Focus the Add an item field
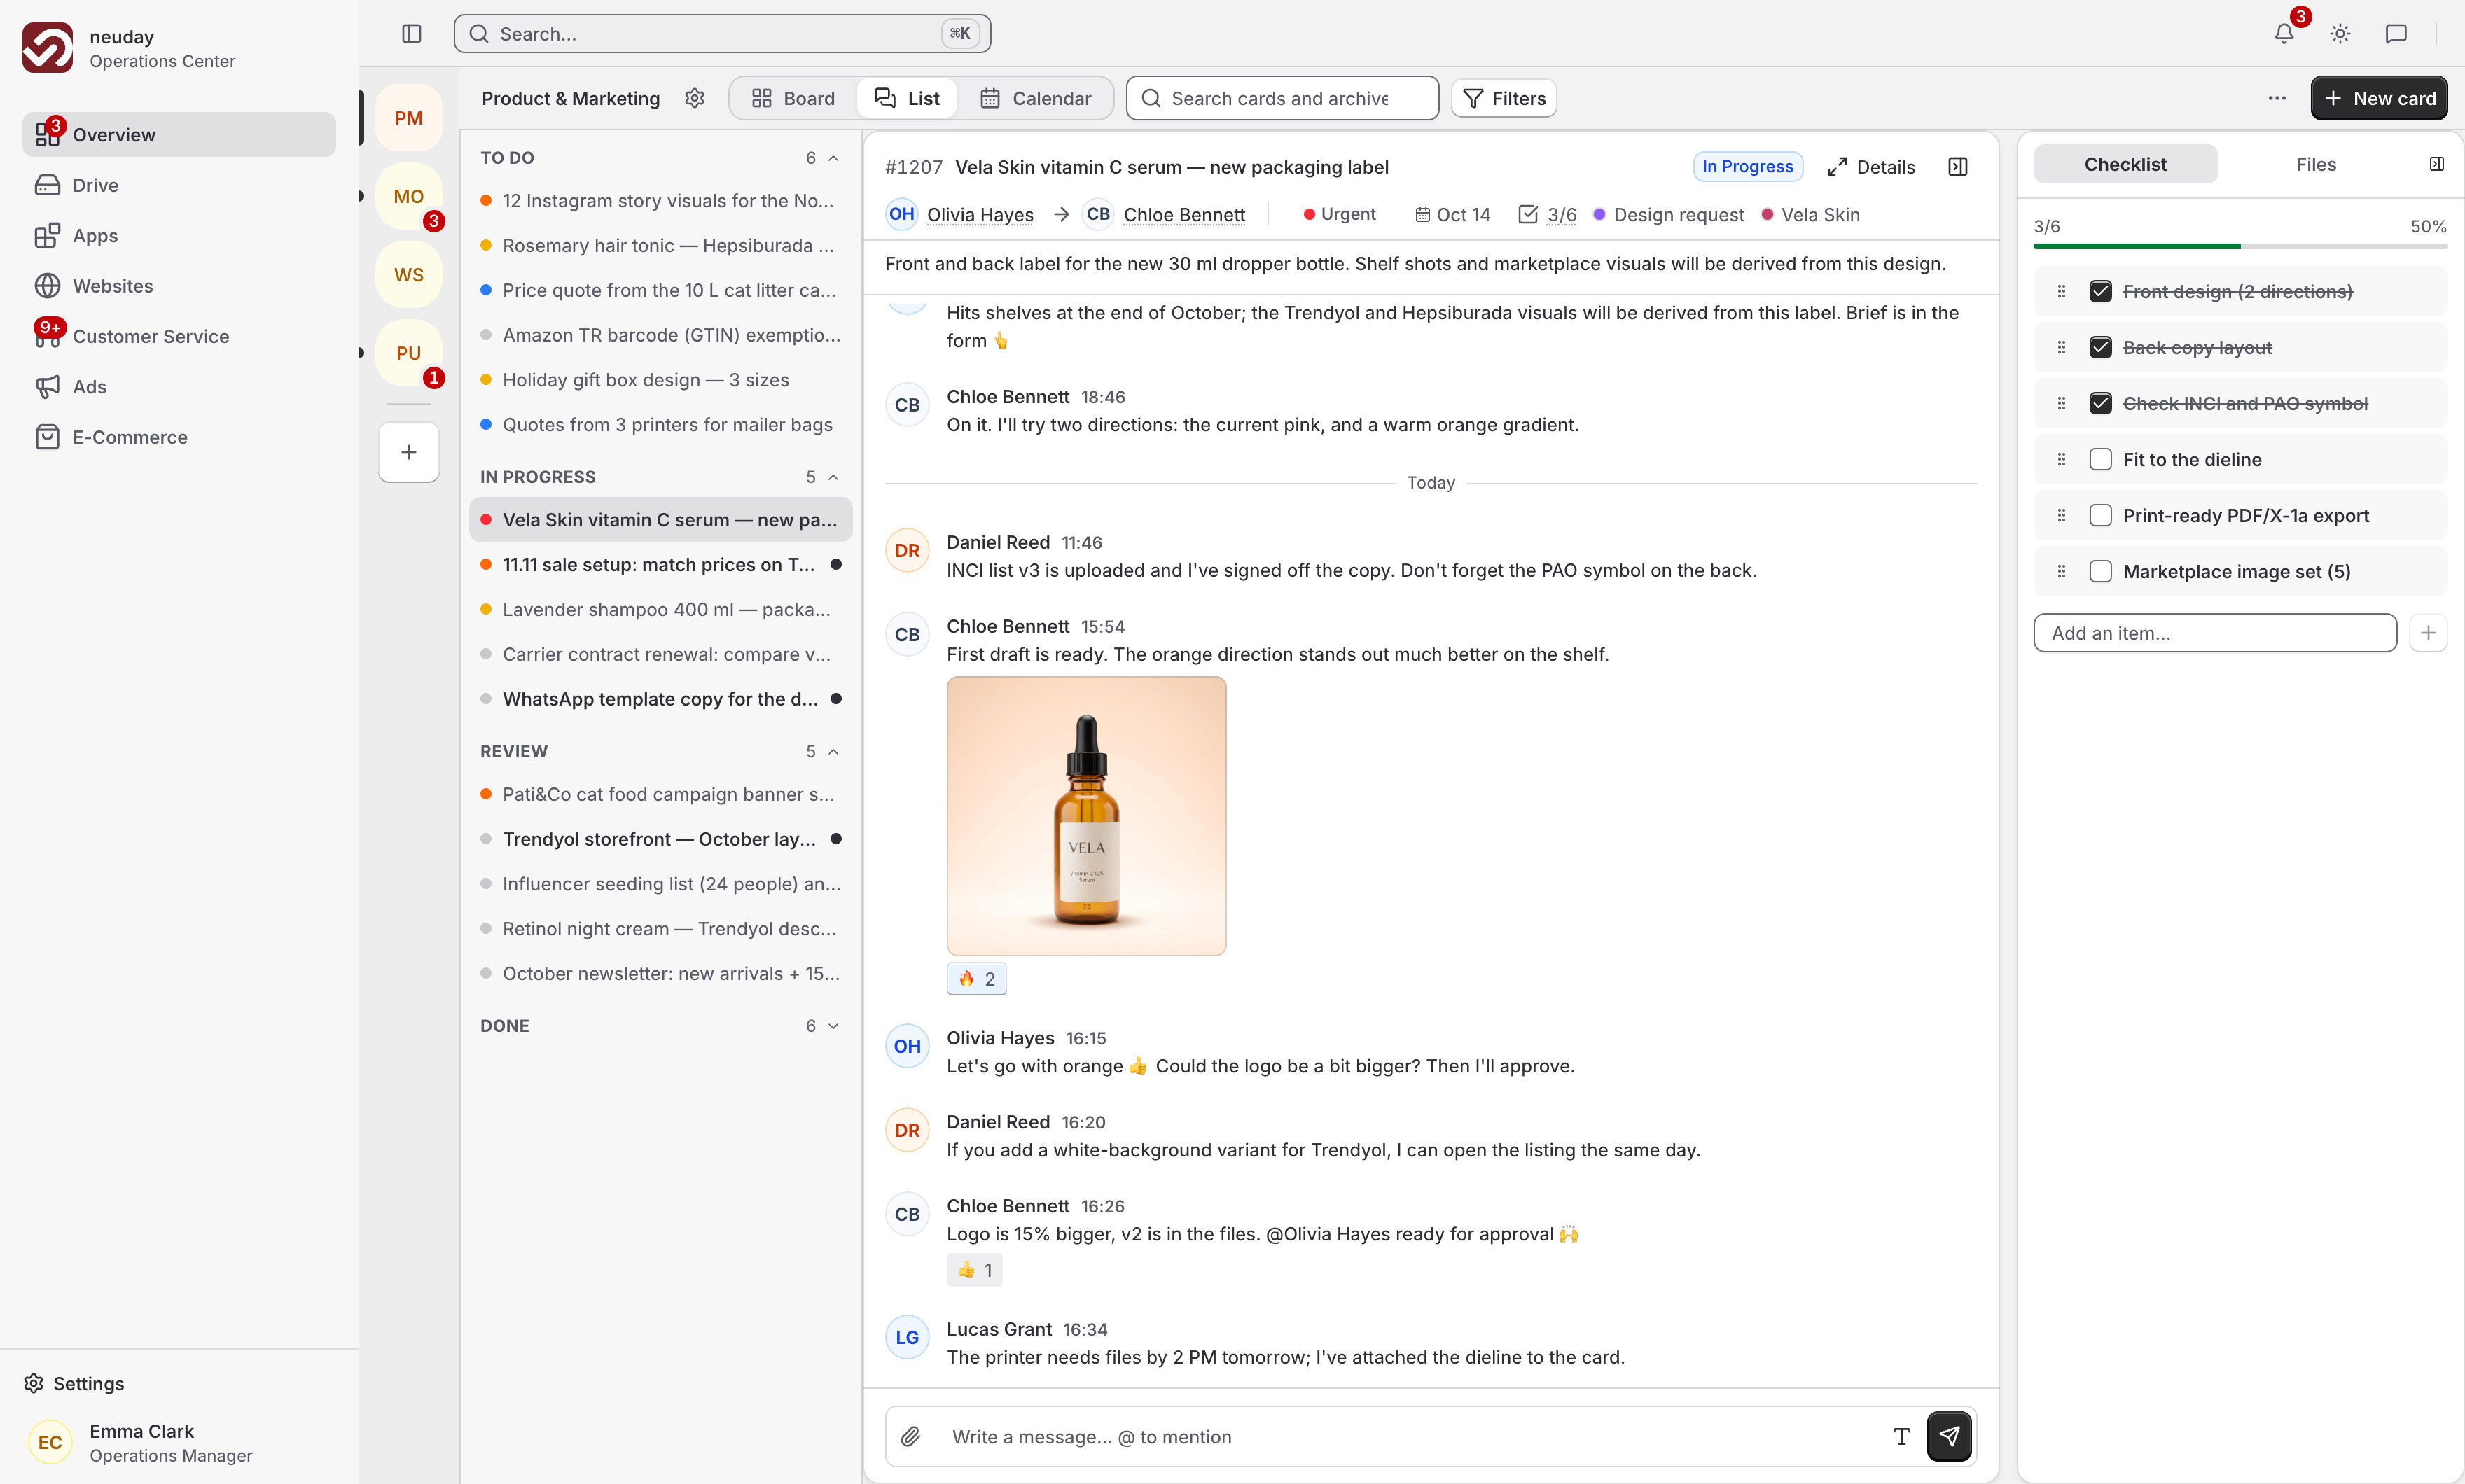This screenshot has height=1484, width=2465. 2215,633
